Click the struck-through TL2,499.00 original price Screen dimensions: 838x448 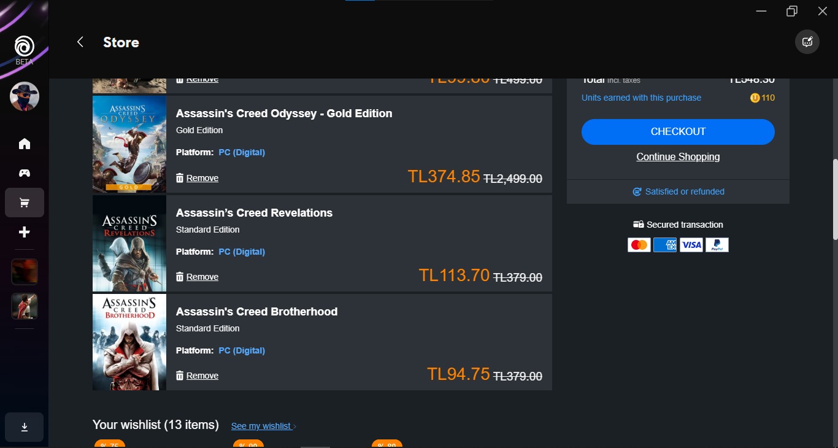(513, 179)
